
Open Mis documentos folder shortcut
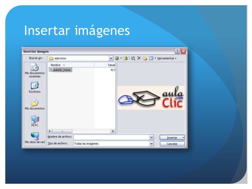[x=35, y=104]
